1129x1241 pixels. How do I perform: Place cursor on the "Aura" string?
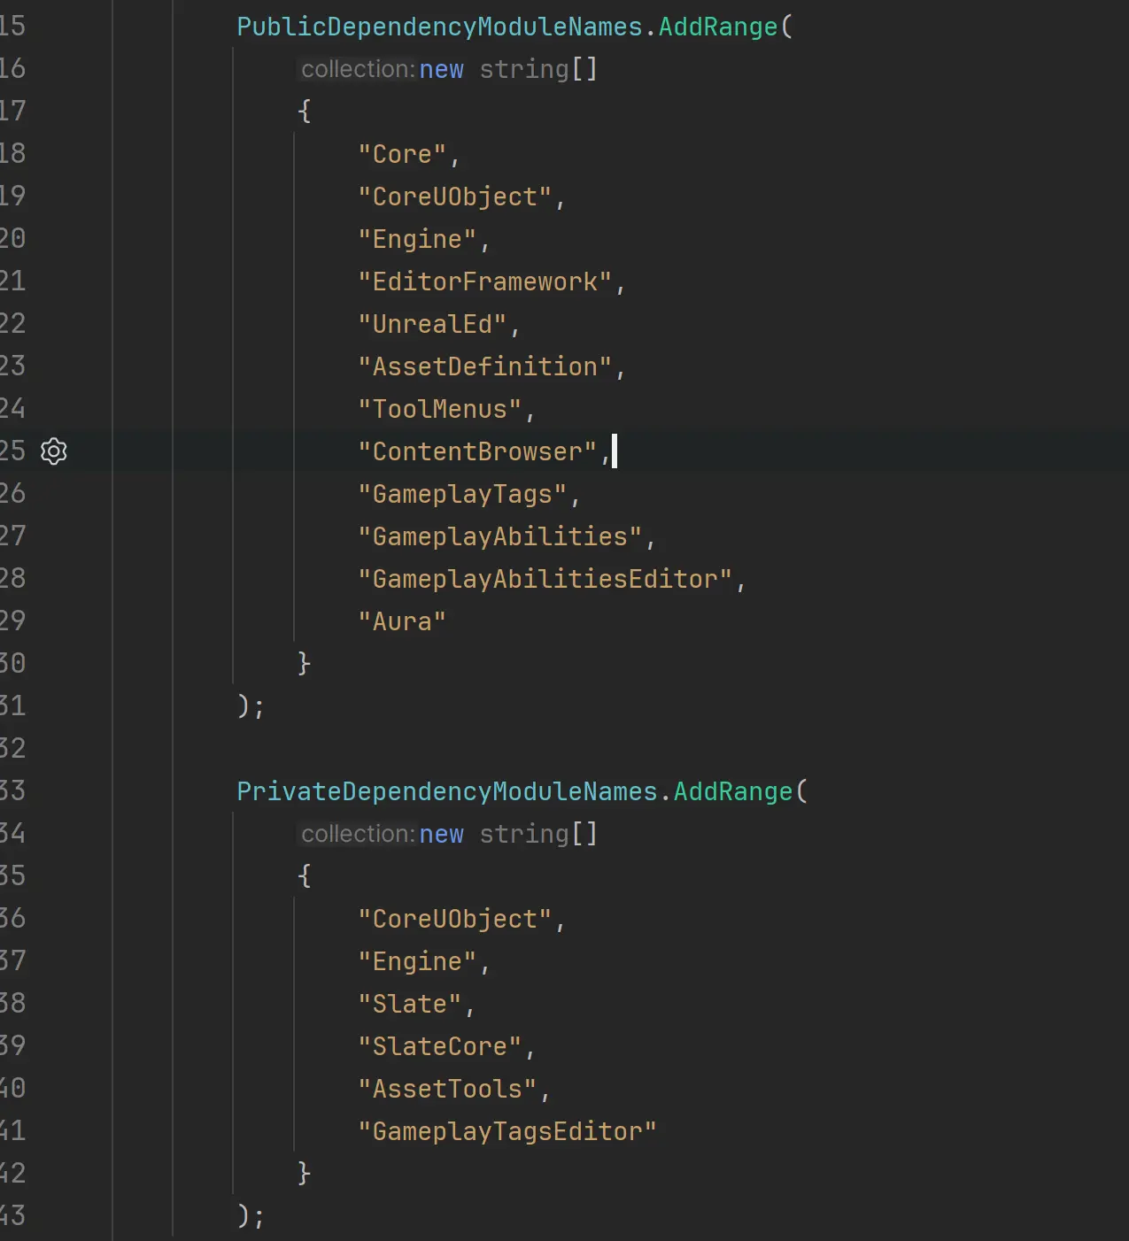pos(402,621)
